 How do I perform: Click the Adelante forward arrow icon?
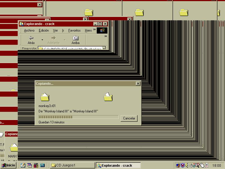[x=53, y=38]
